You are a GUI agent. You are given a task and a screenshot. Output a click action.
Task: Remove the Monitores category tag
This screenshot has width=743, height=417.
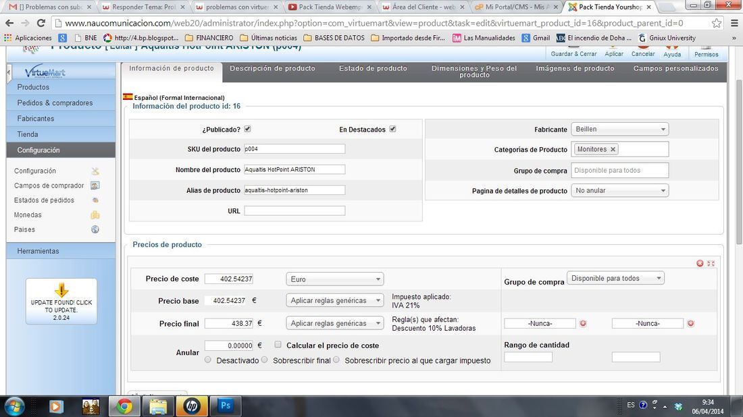tap(613, 149)
